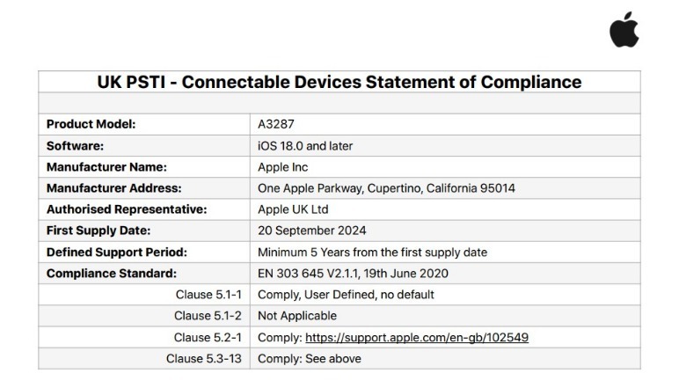Open the support.apple.com/en-gb/102549 link

417,337
